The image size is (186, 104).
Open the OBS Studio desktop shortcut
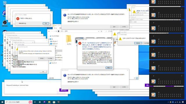click(5, 23)
